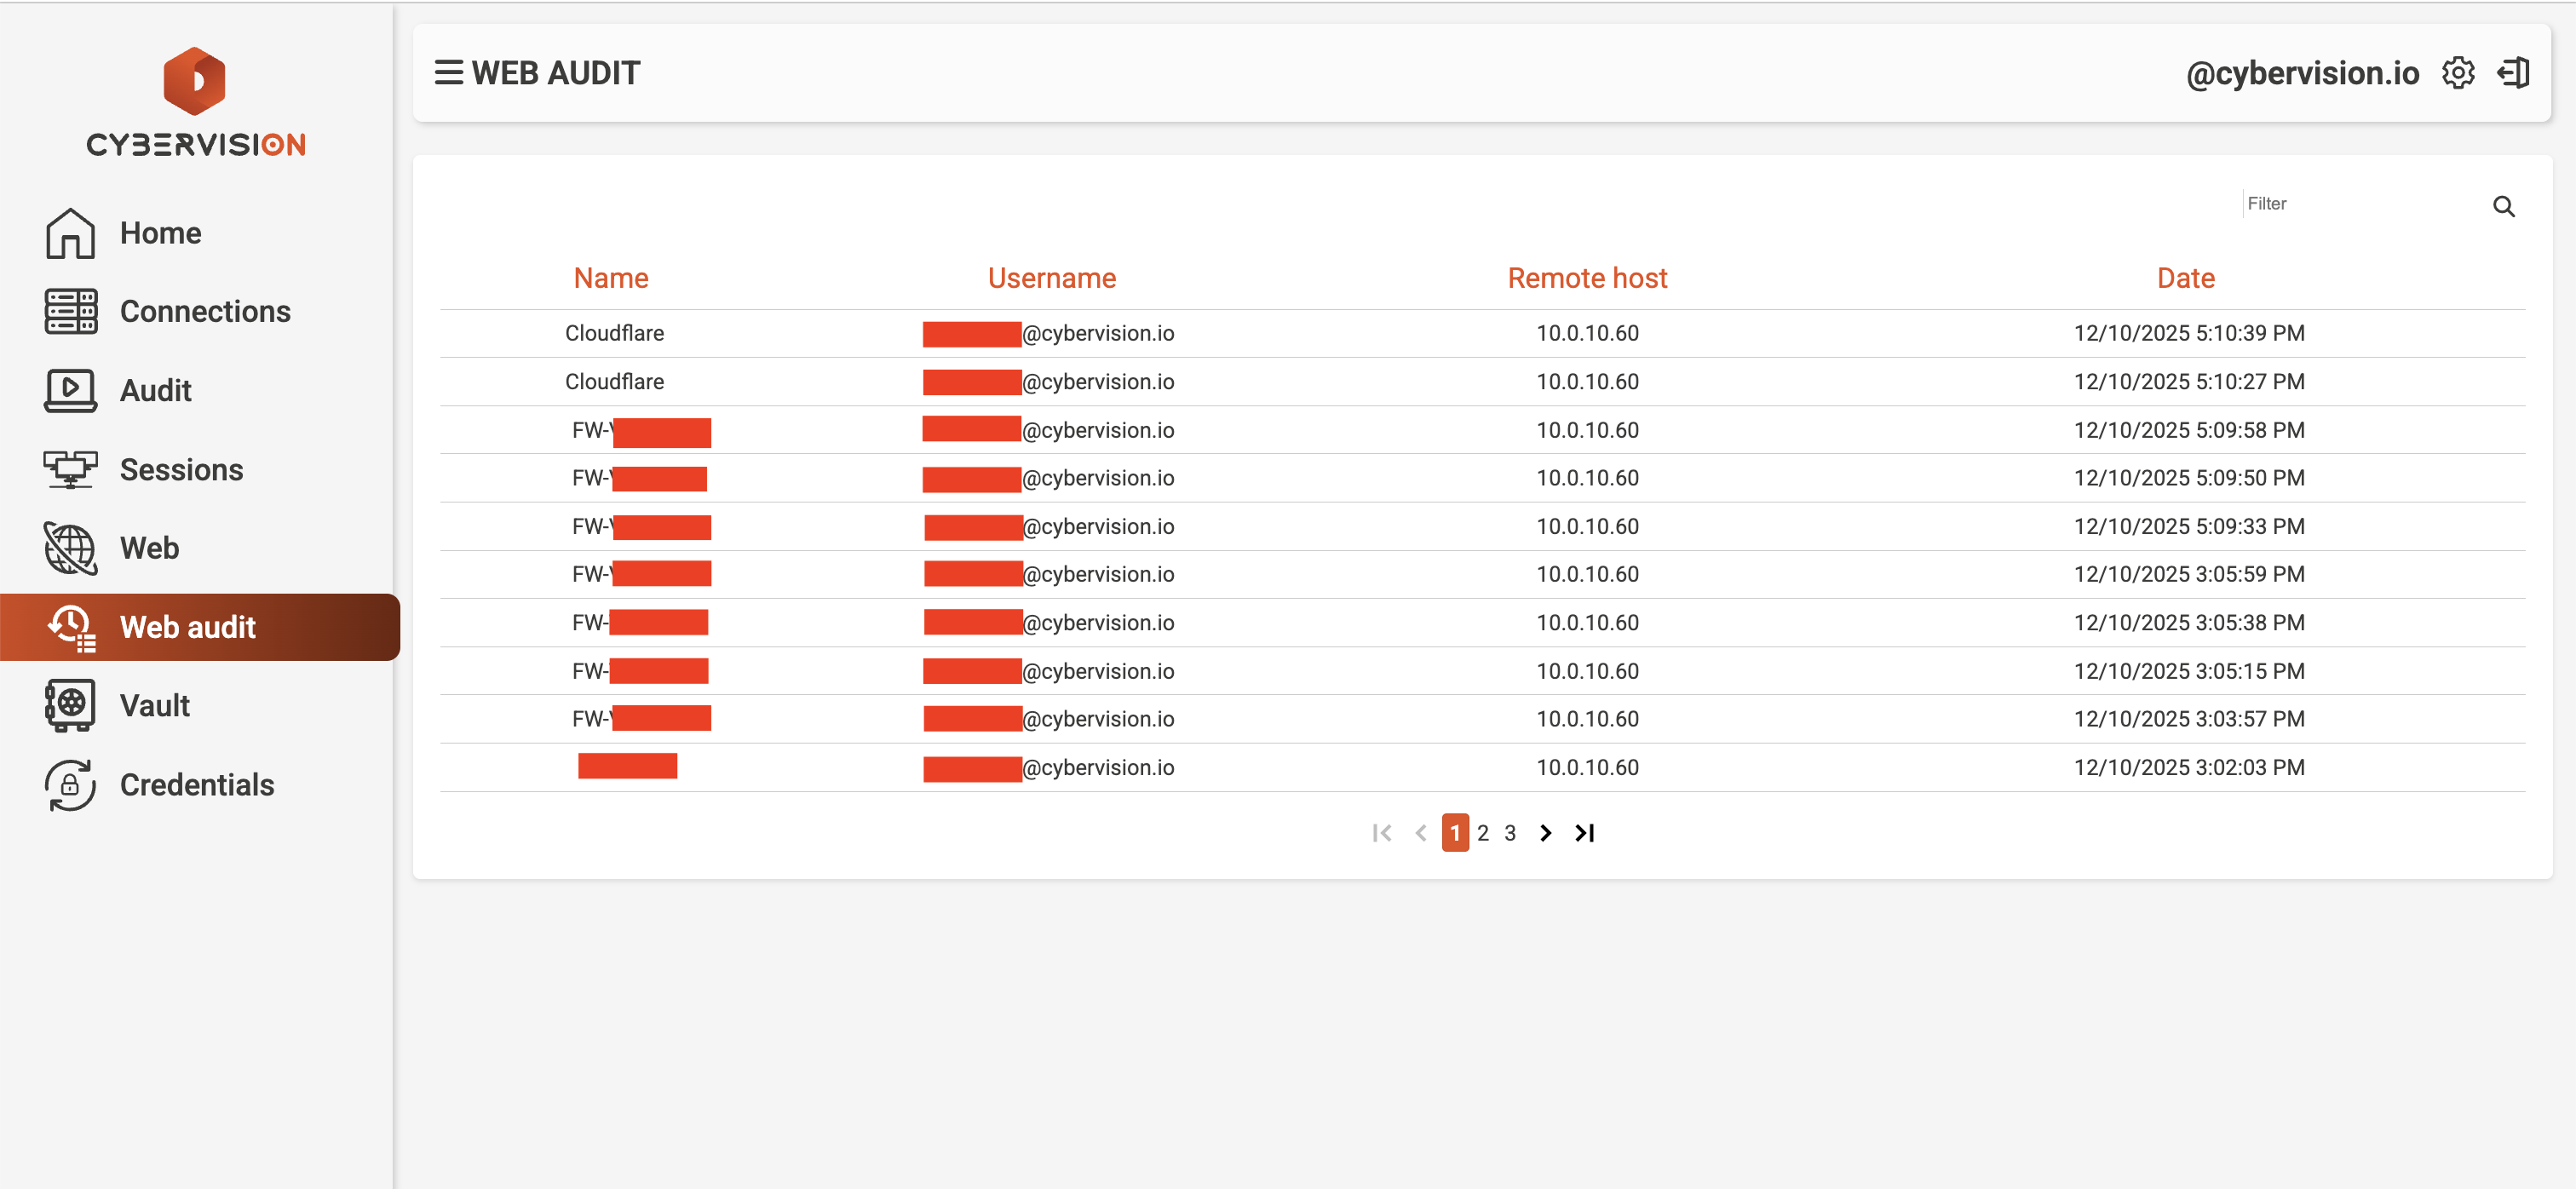Open the @cybervision.io account menu

click(2302, 72)
